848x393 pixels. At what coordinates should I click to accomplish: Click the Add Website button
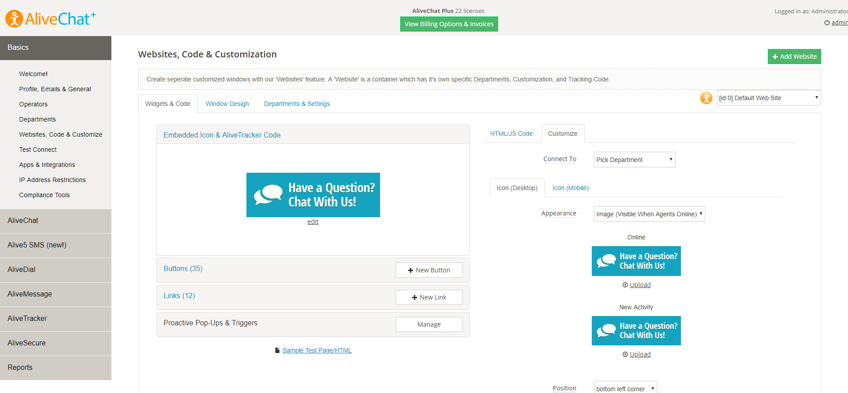(x=795, y=57)
